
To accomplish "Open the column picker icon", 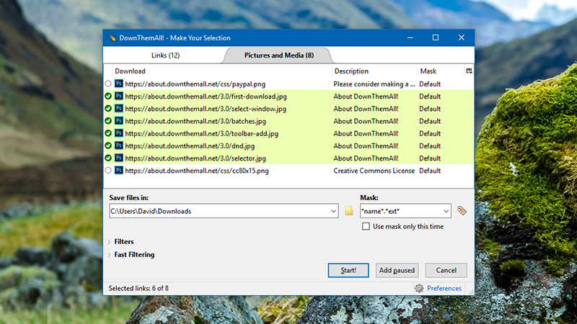I will (470, 71).
